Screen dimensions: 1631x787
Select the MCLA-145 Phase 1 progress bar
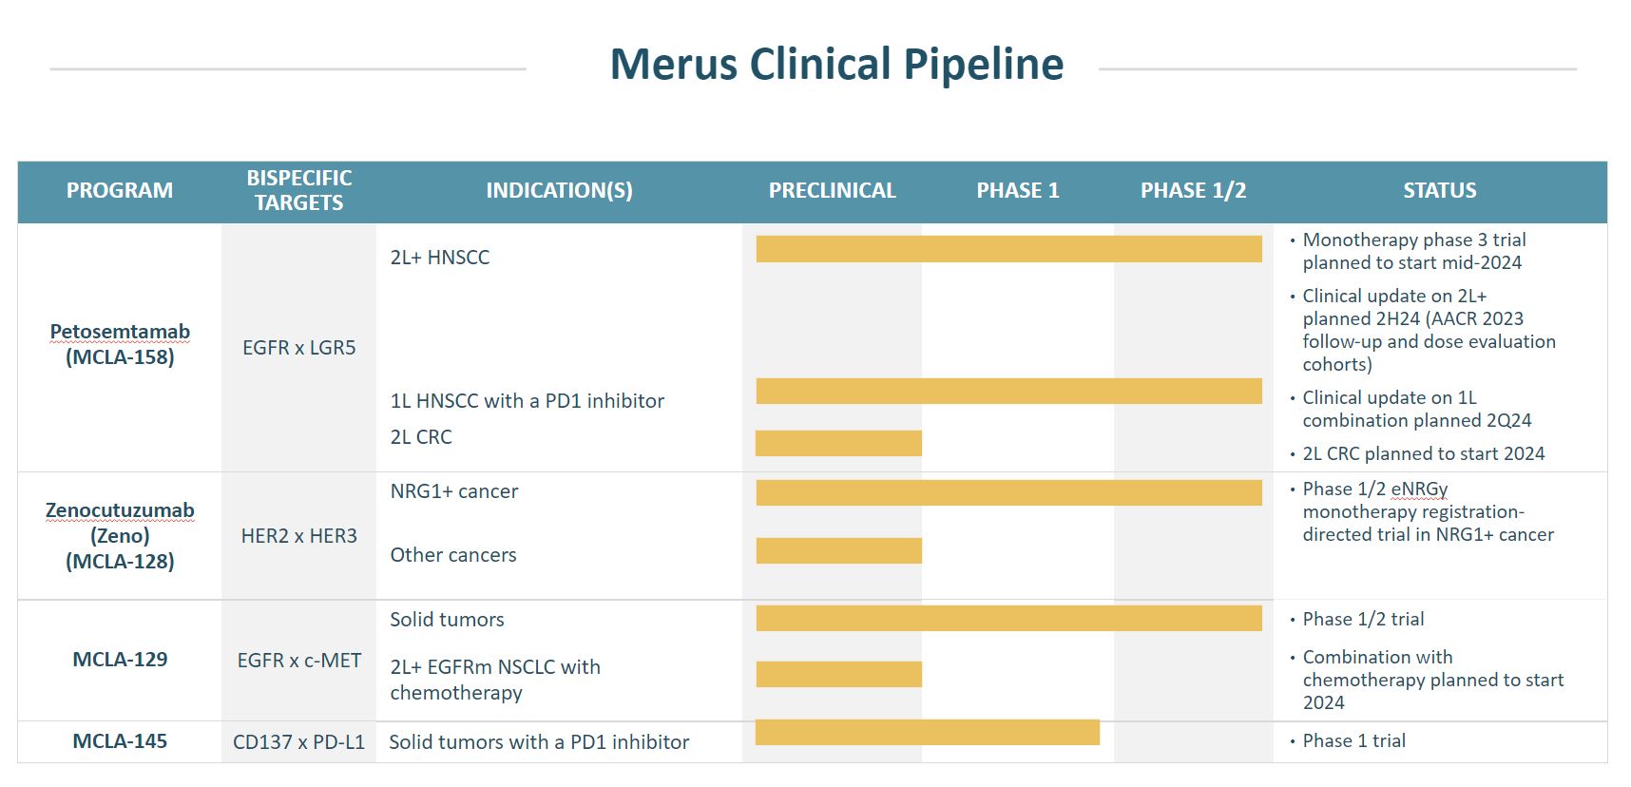(x=927, y=732)
